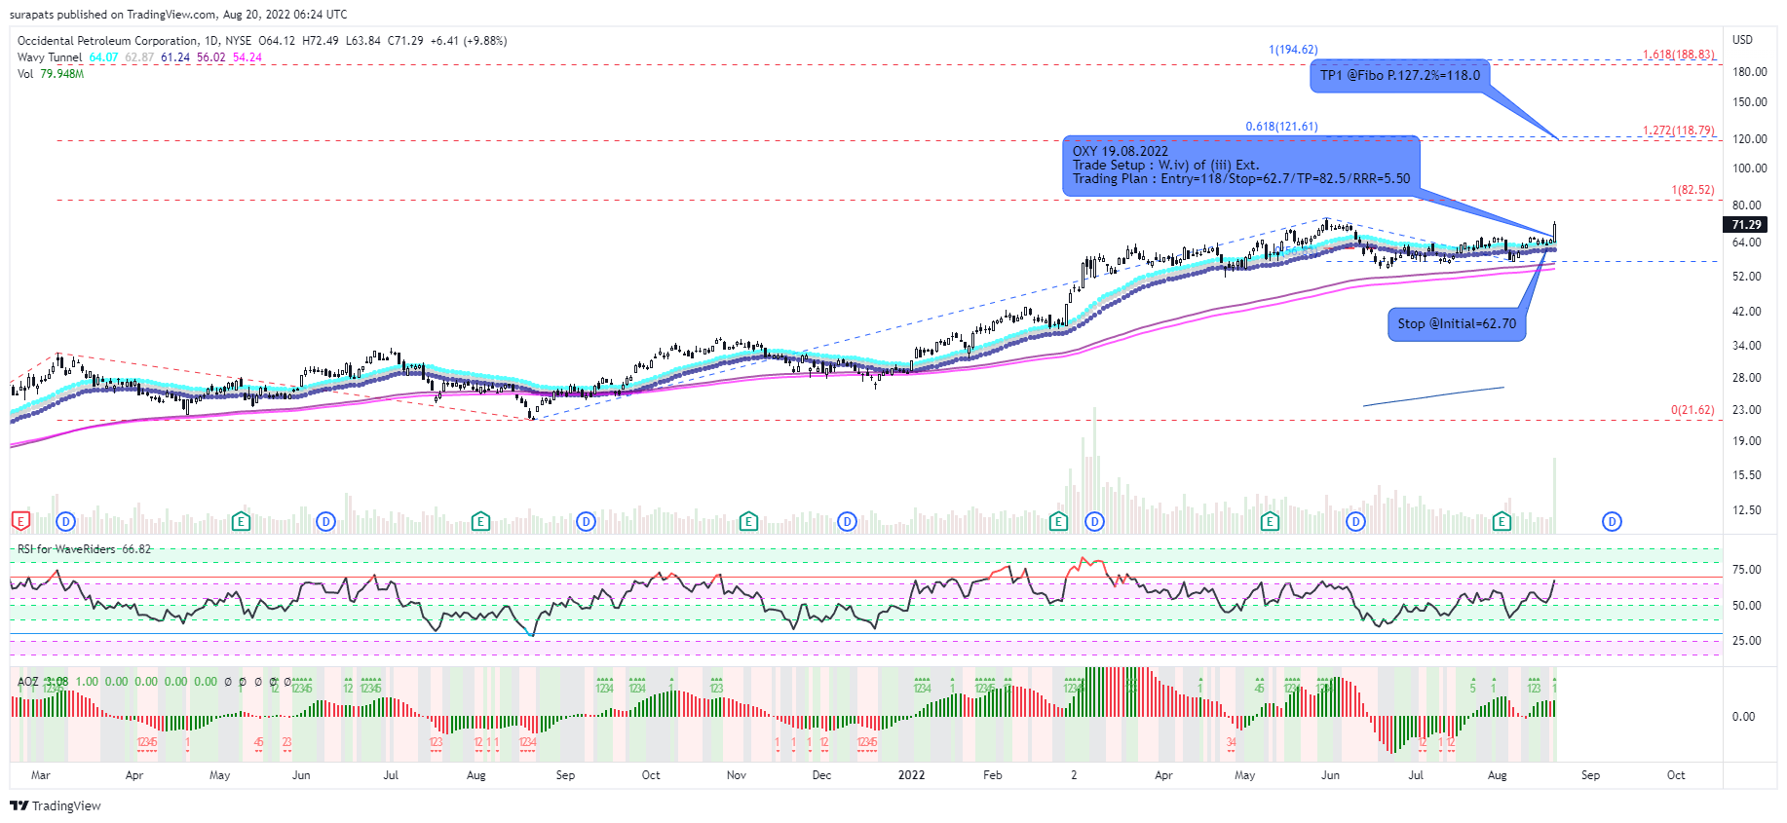The height and width of the screenshot is (823, 1787).
Task: Click the Fibonacci 1(82.52) level label
Action: 1692,190
